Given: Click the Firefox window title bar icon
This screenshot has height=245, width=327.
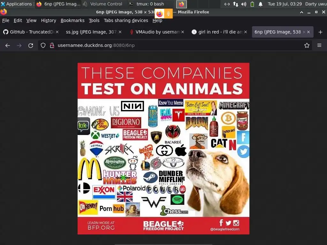Looking at the screenshot, I should click(x=4, y=12).
